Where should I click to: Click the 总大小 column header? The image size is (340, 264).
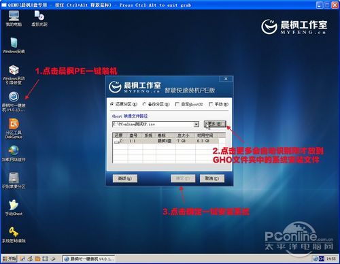pyautogui.click(x=186, y=135)
